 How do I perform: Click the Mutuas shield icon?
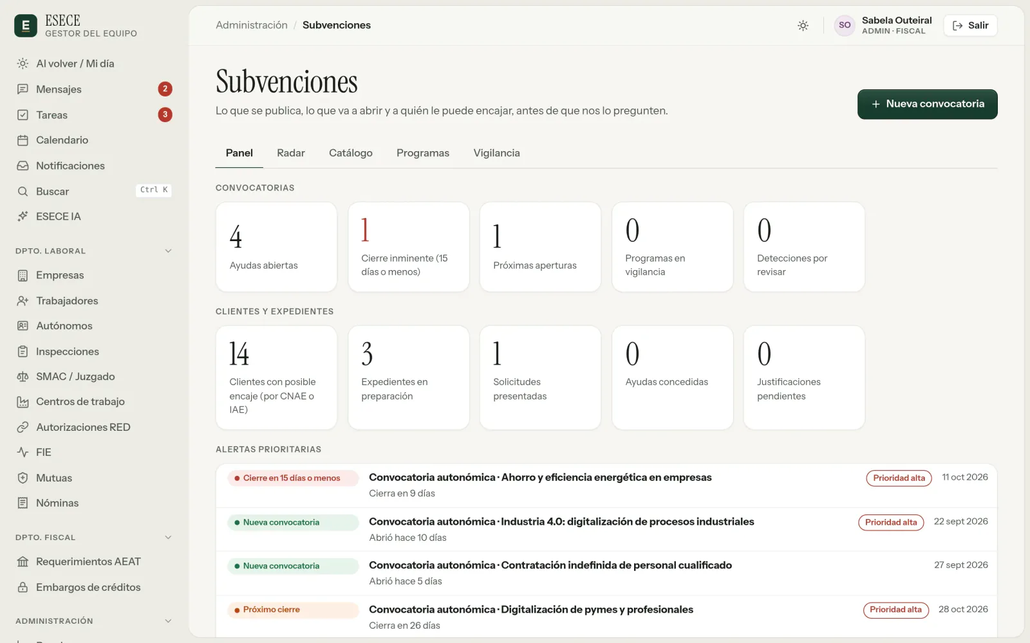pyautogui.click(x=23, y=478)
